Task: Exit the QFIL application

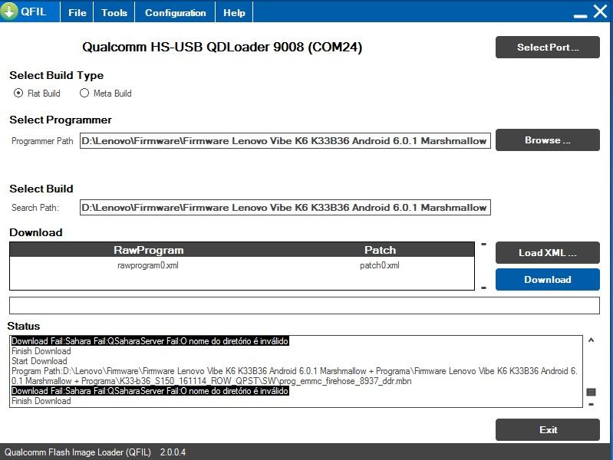Action: (x=547, y=430)
